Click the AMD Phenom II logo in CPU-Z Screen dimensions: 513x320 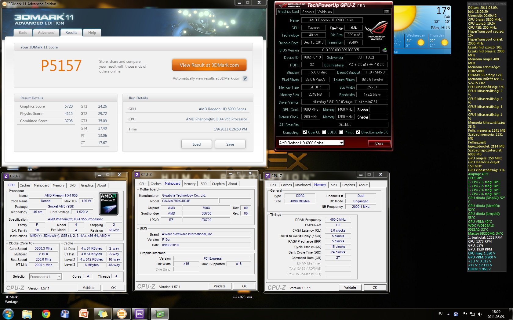coord(109,204)
